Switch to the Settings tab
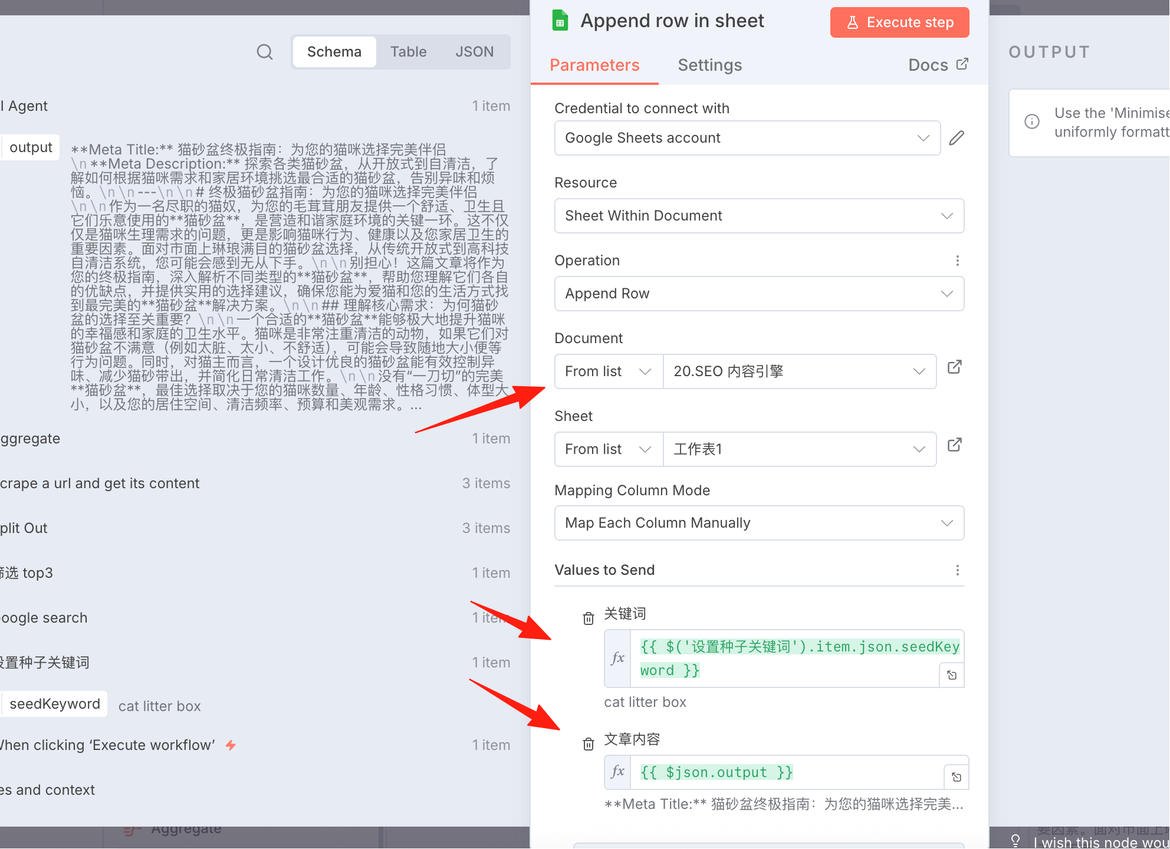1170x849 pixels. [709, 65]
